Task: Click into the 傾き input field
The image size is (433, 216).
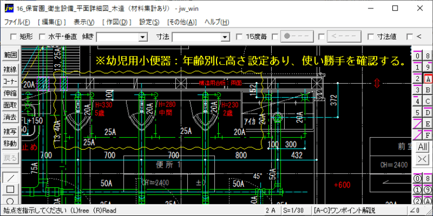Action: click(x=118, y=37)
